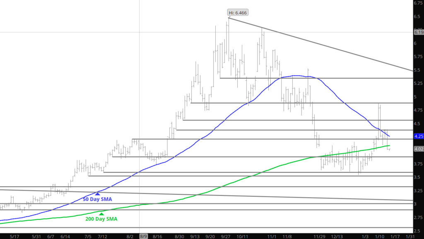This screenshot has height=239, width=424.
Task: Click the 5/17 date on time axis
Action: 14,236
